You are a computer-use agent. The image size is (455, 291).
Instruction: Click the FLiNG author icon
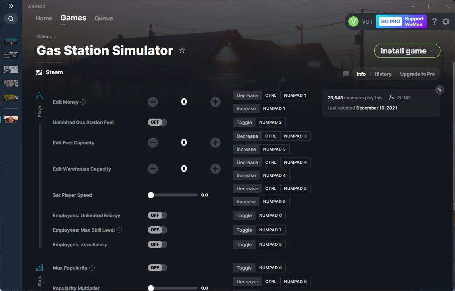(x=392, y=97)
